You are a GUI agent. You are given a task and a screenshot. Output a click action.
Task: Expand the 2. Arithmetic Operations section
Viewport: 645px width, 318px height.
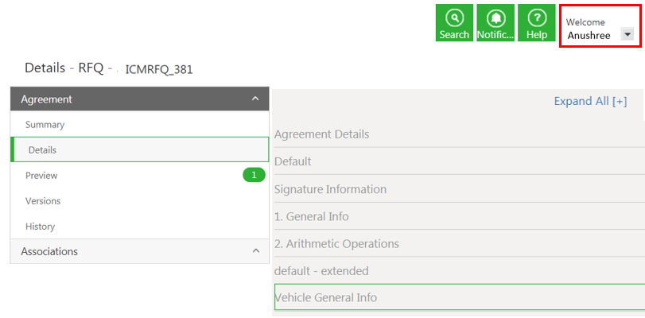tap(336, 243)
